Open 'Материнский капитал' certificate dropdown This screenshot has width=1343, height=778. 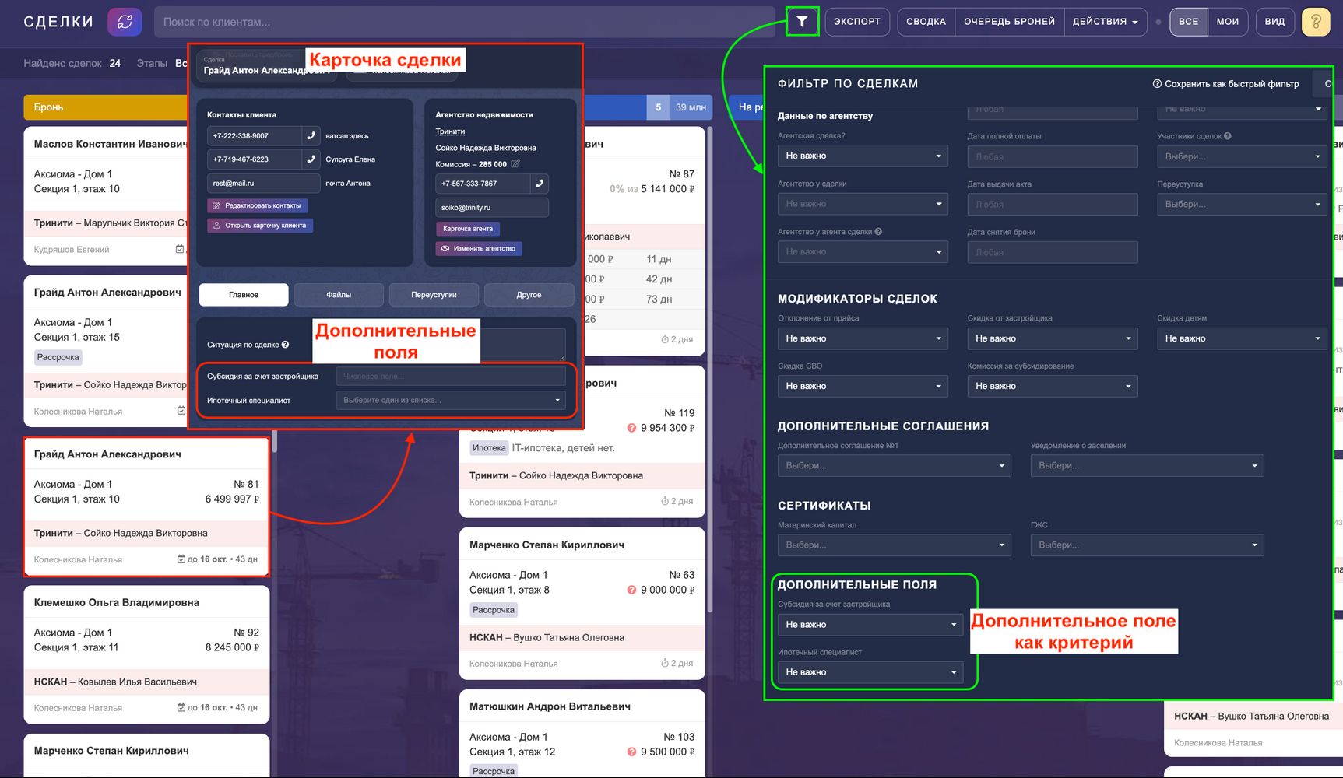coord(895,545)
